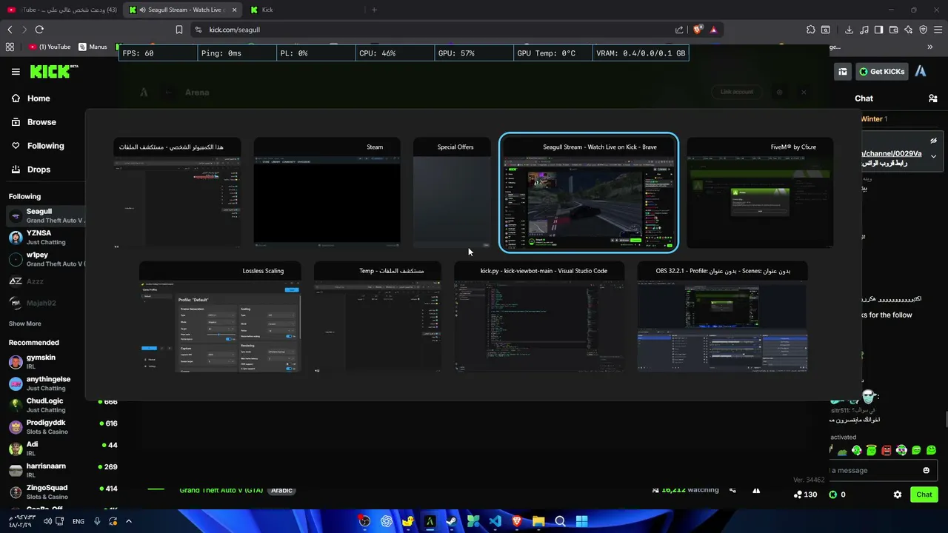Switch ENG keyboard language in tray
Image resolution: width=948 pixels, height=533 pixels.
[x=79, y=521]
